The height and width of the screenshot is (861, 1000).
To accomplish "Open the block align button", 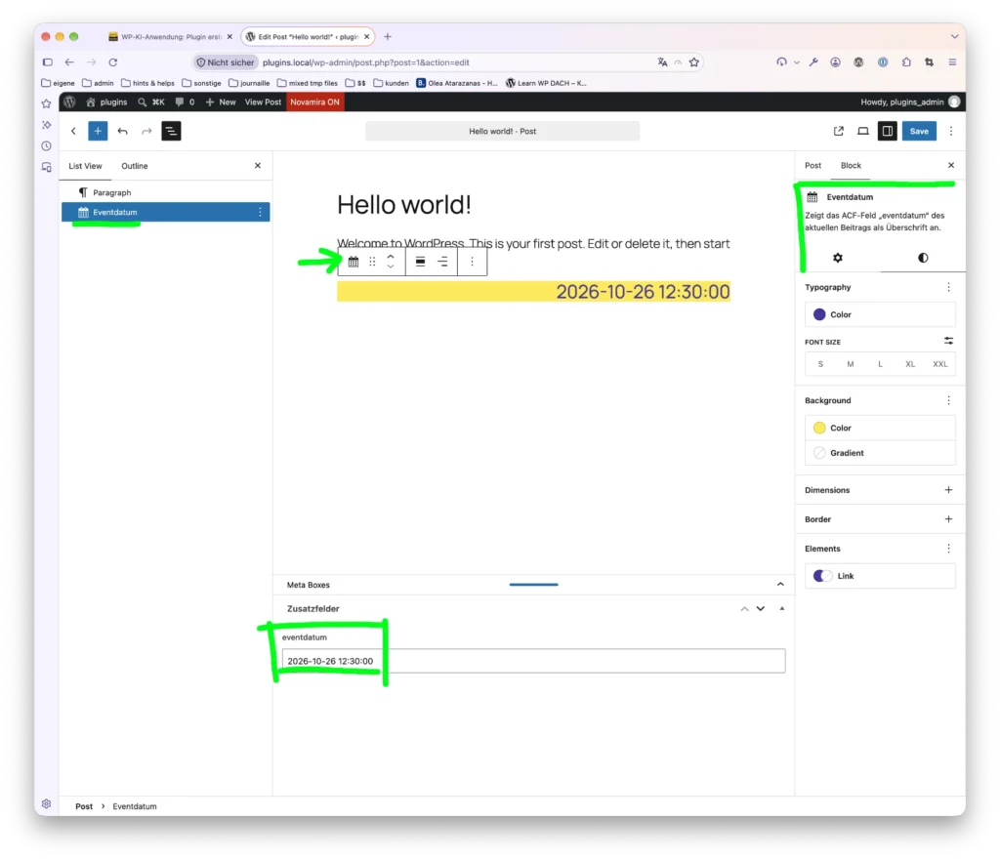I will tap(420, 262).
